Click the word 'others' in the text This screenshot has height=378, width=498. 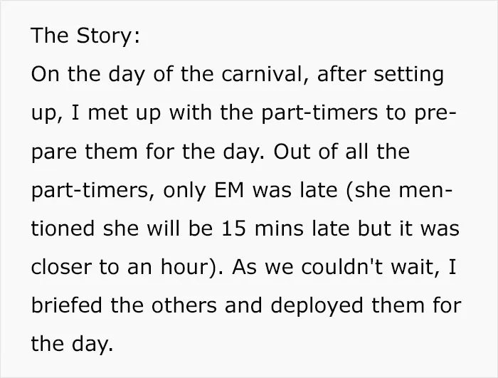(x=184, y=305)
